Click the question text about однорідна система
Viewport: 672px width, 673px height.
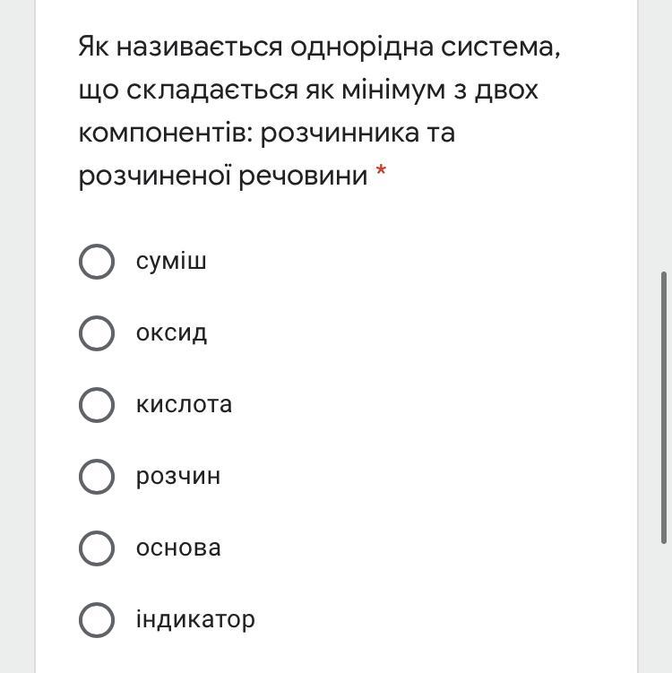click(x=319, y=111)
